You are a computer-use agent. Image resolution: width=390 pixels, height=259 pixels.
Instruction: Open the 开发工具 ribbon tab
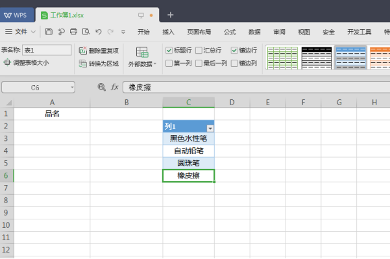tap(359, 32)
